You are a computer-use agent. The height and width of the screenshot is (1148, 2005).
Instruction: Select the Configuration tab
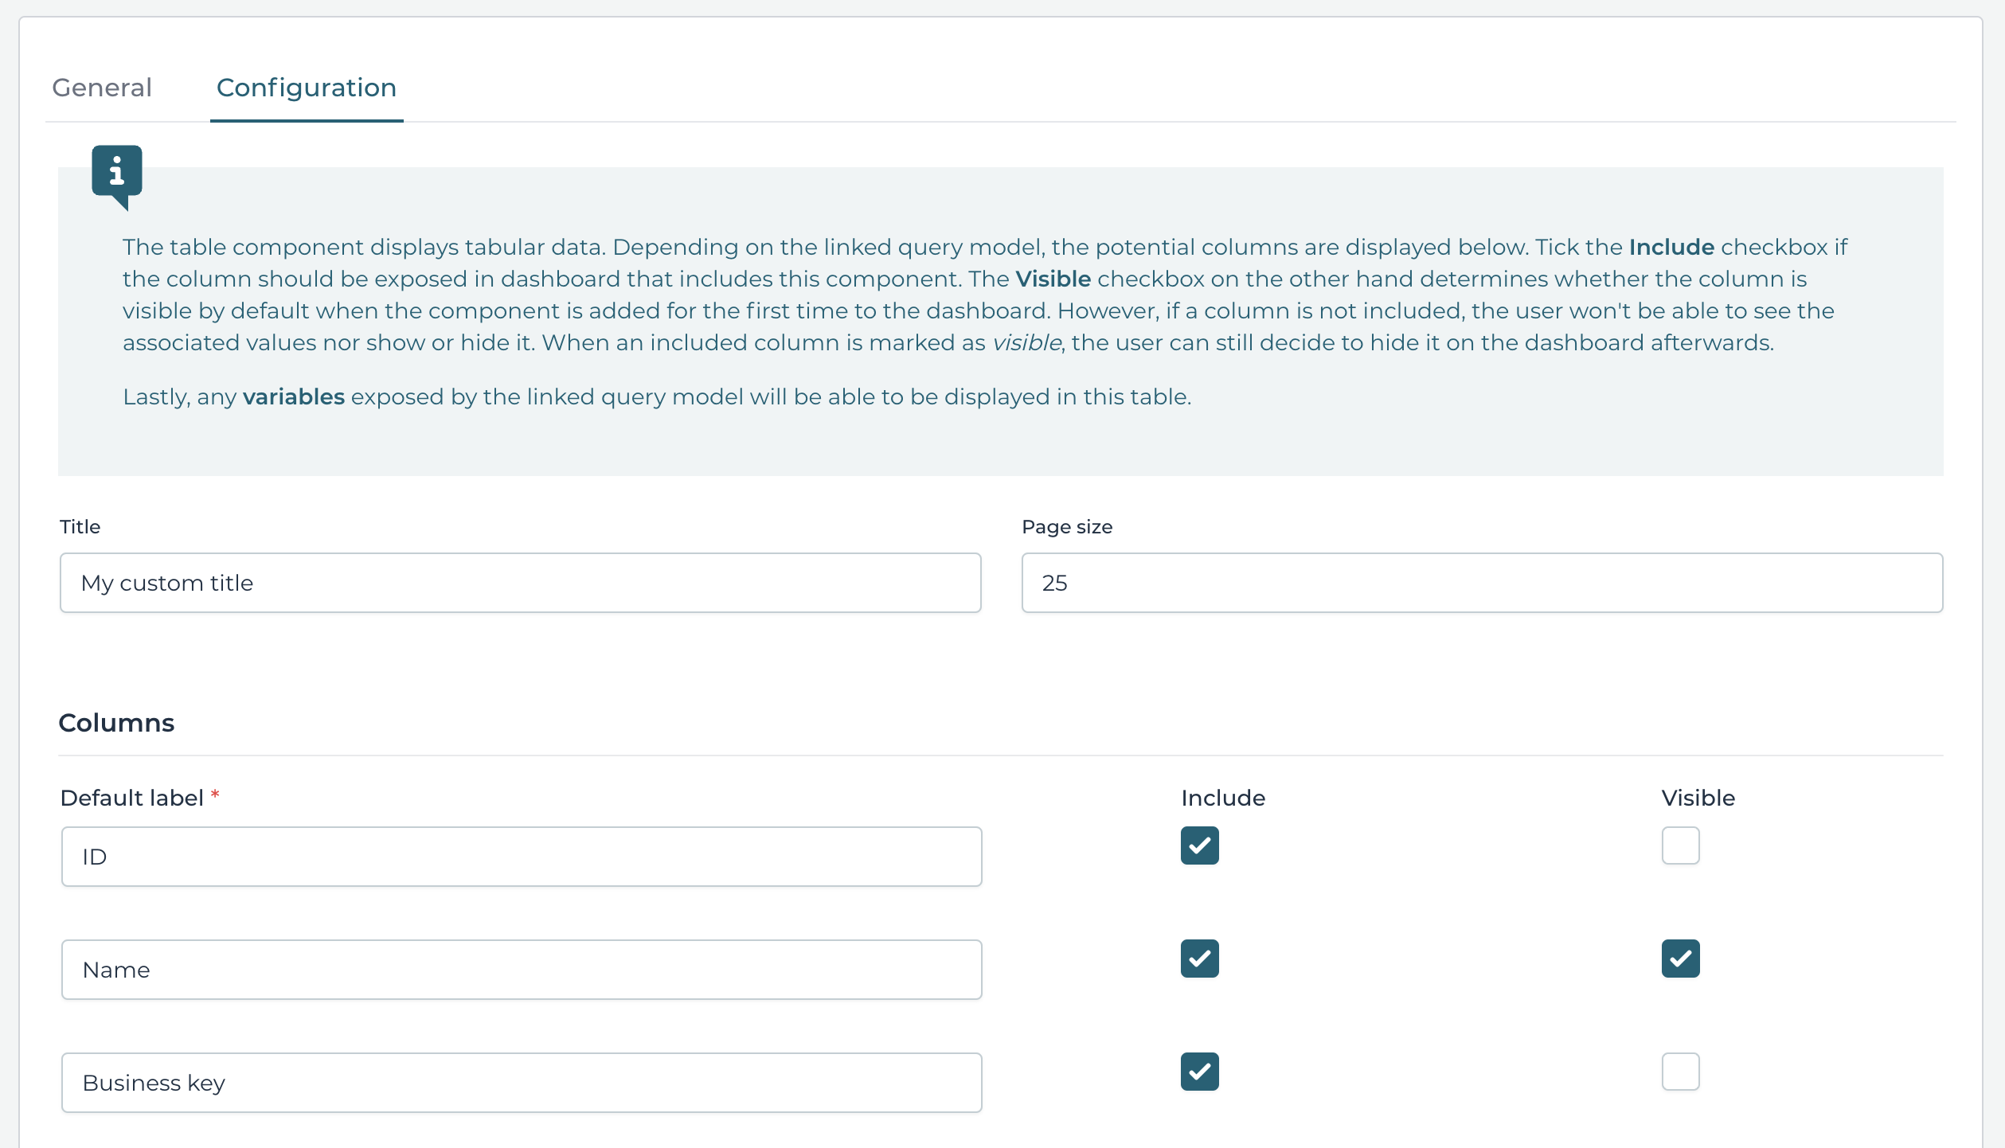306,88
